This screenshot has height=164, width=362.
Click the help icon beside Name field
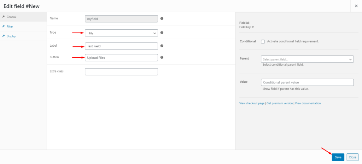click(162, 18)
